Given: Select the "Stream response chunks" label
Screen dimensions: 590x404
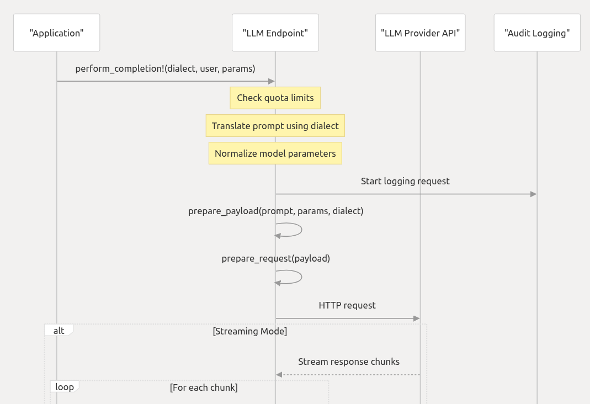Looking at the screenshot, I should (349, 362).
